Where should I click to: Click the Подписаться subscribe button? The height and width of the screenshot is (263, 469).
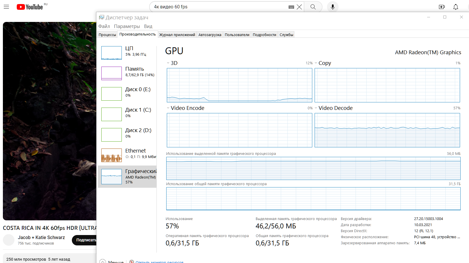86,240
